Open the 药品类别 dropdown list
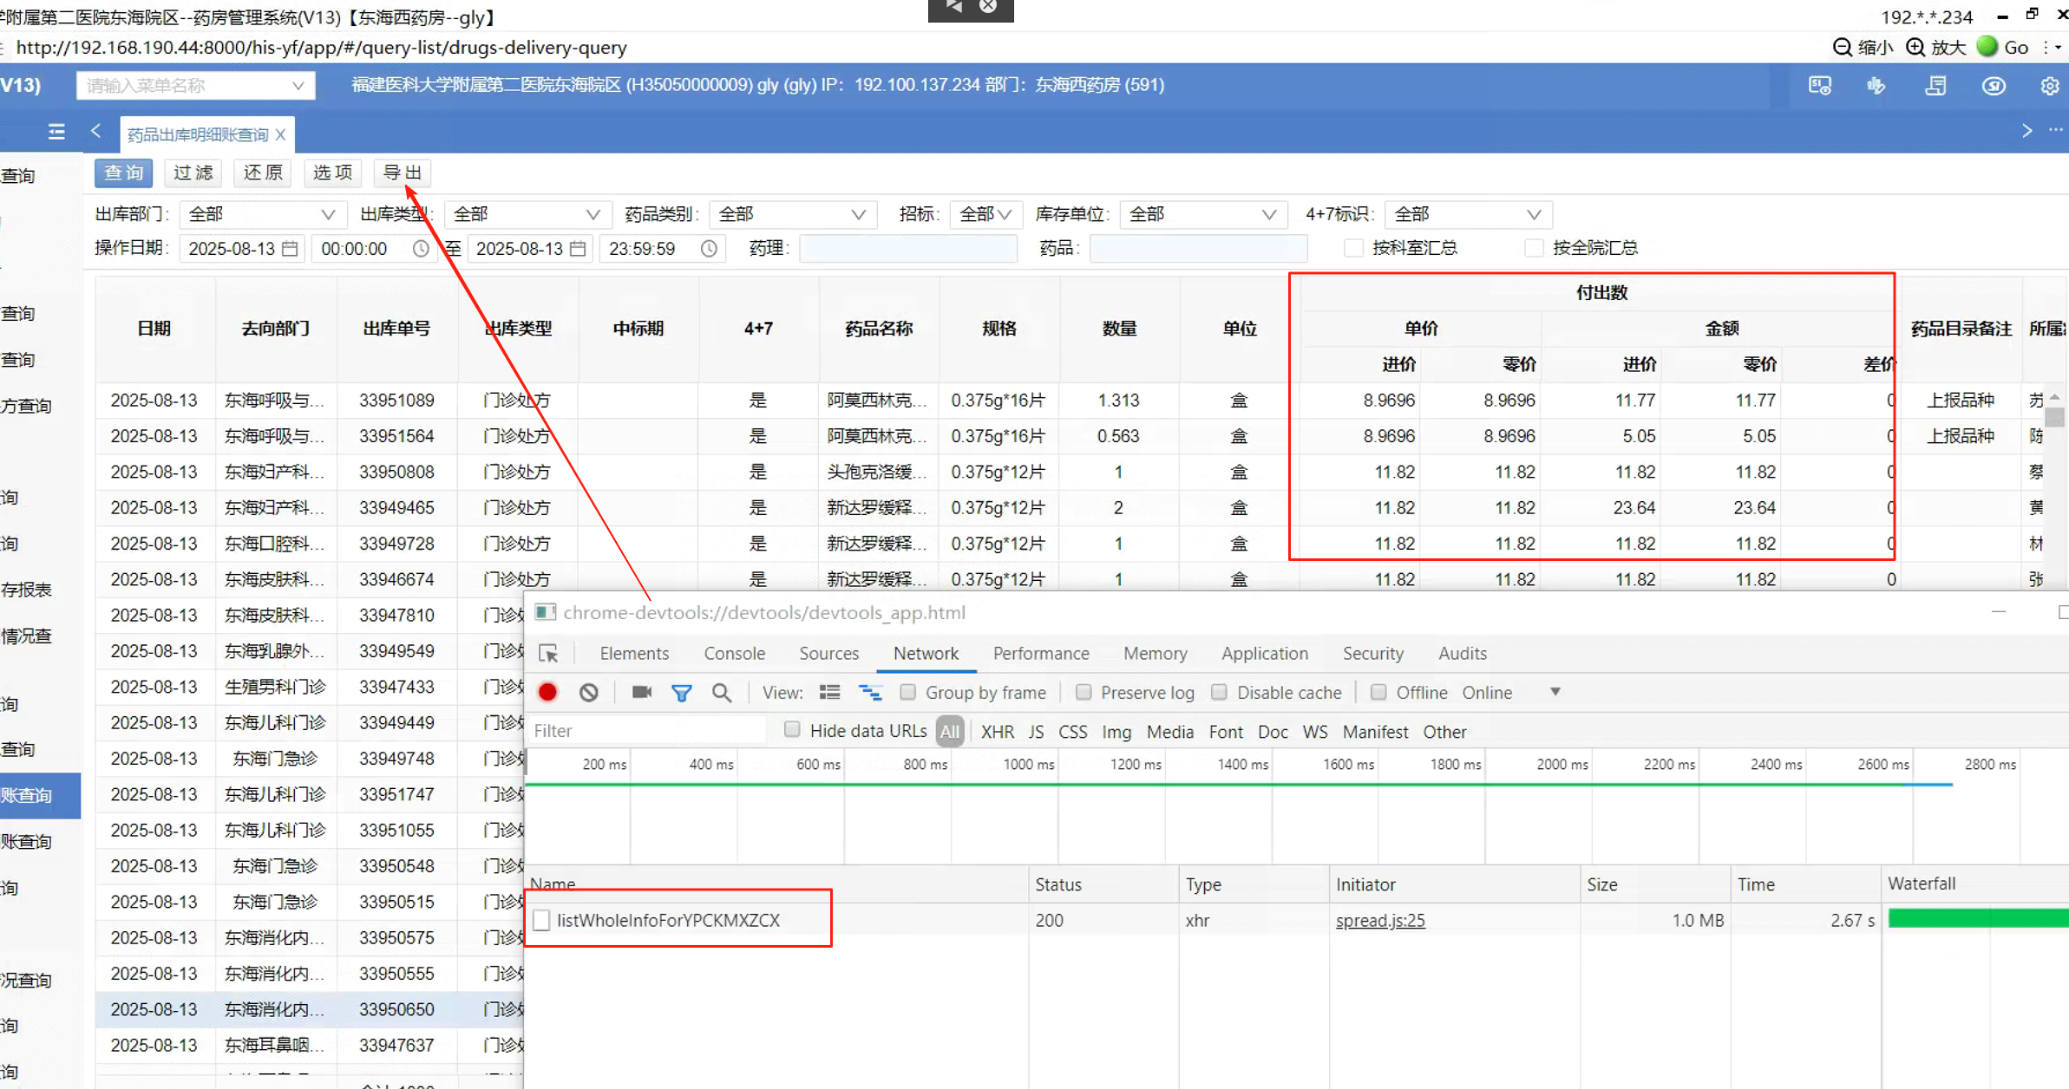Image resolution: width=2069 pixels, height=1089 pixels. click(791, 214)
